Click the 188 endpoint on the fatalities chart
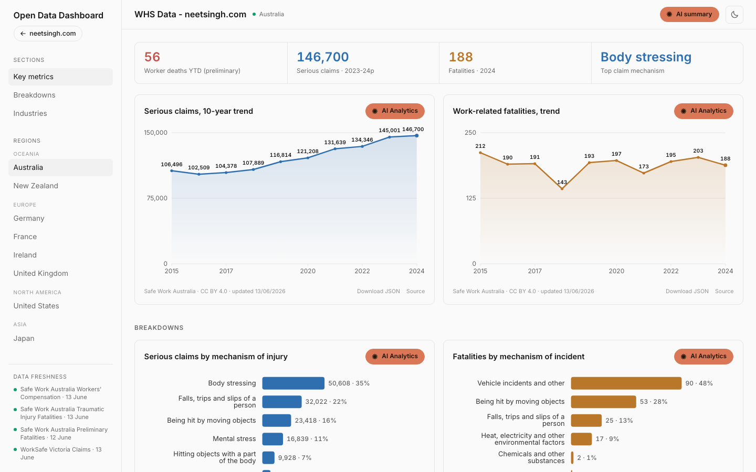Image resolution: width=756 pixels, height=472 pixels. [x=726, y=165]
